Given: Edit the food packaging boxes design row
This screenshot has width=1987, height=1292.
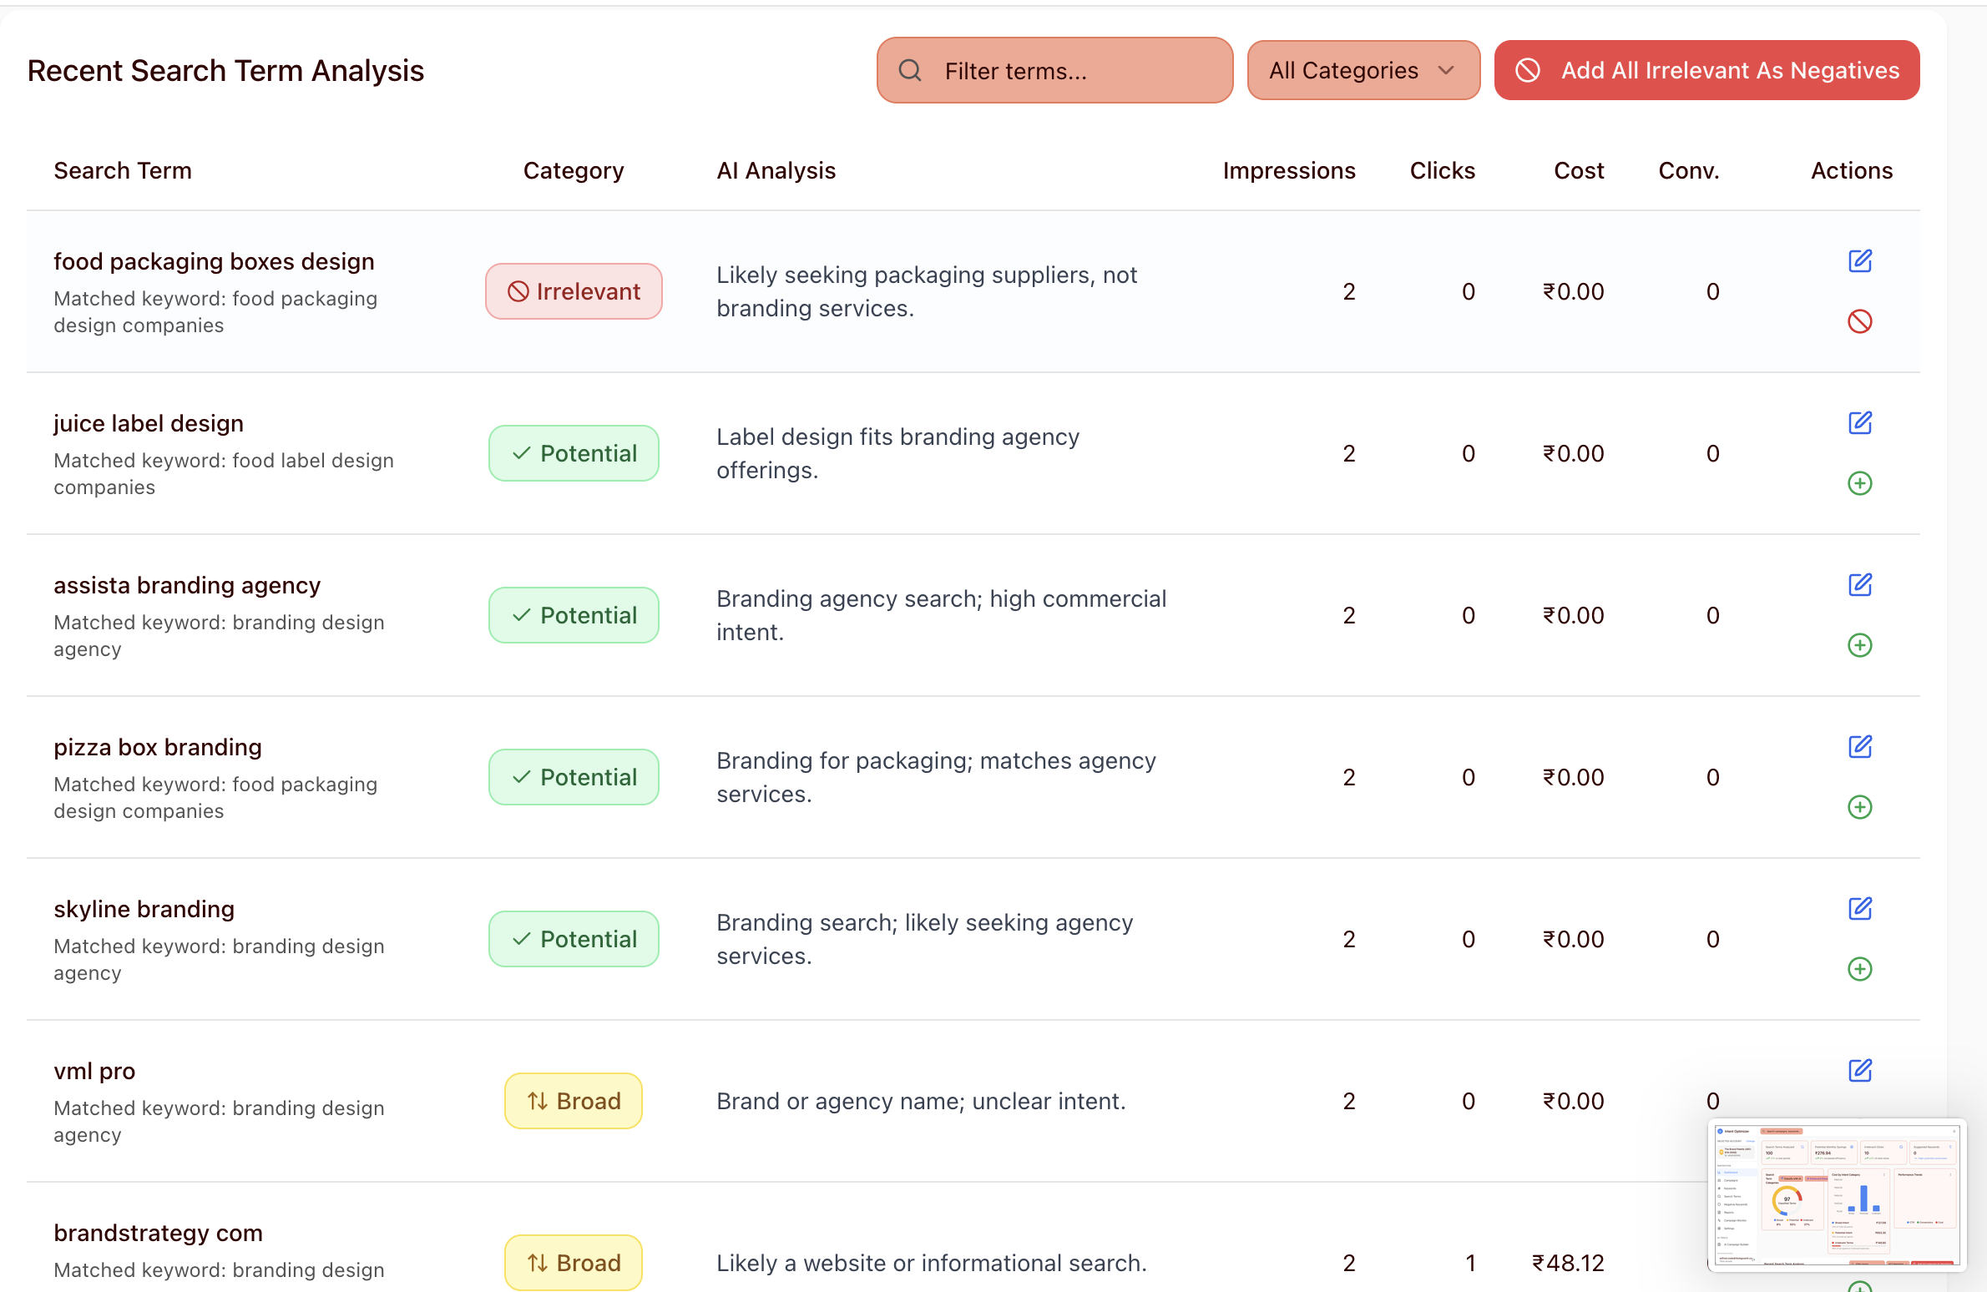Looking at the screenshot, I should tap(1859, 261).
